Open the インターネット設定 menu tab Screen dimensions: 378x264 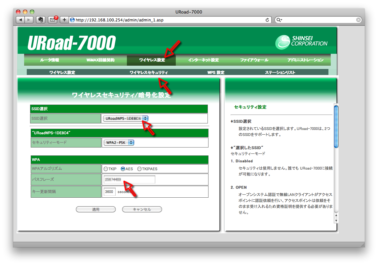203,60
